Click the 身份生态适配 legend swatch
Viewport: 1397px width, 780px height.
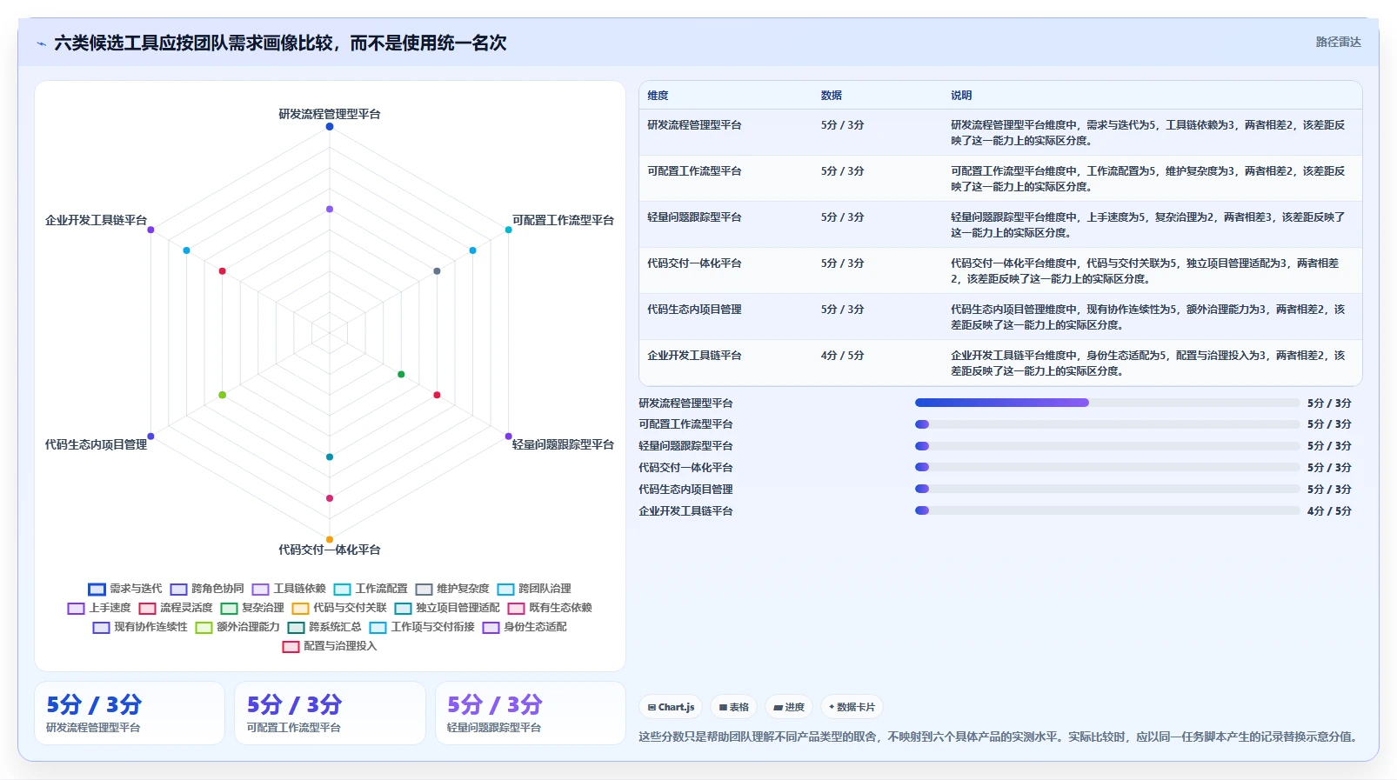coord(491,628)
